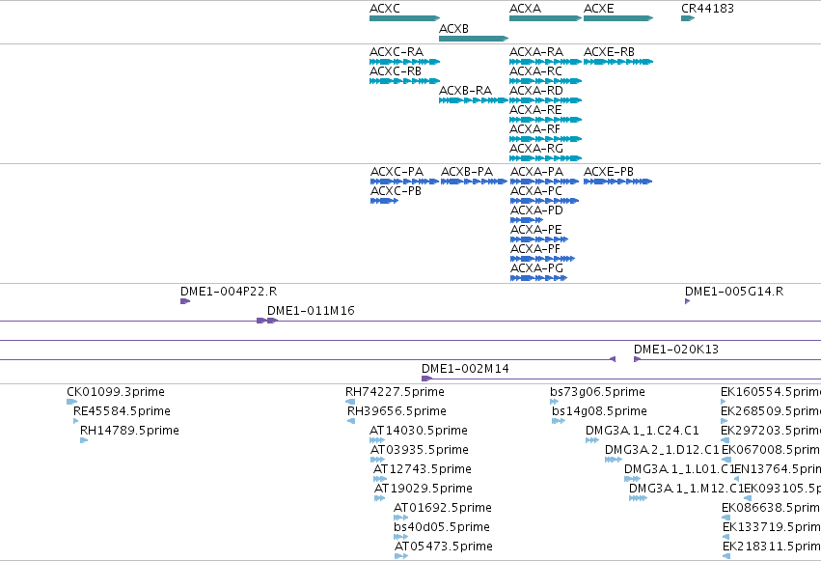This screenshot has height=561, width=821.
Task: Click the RH14789.5prime EST glyph
Action: tap(84, 440)
